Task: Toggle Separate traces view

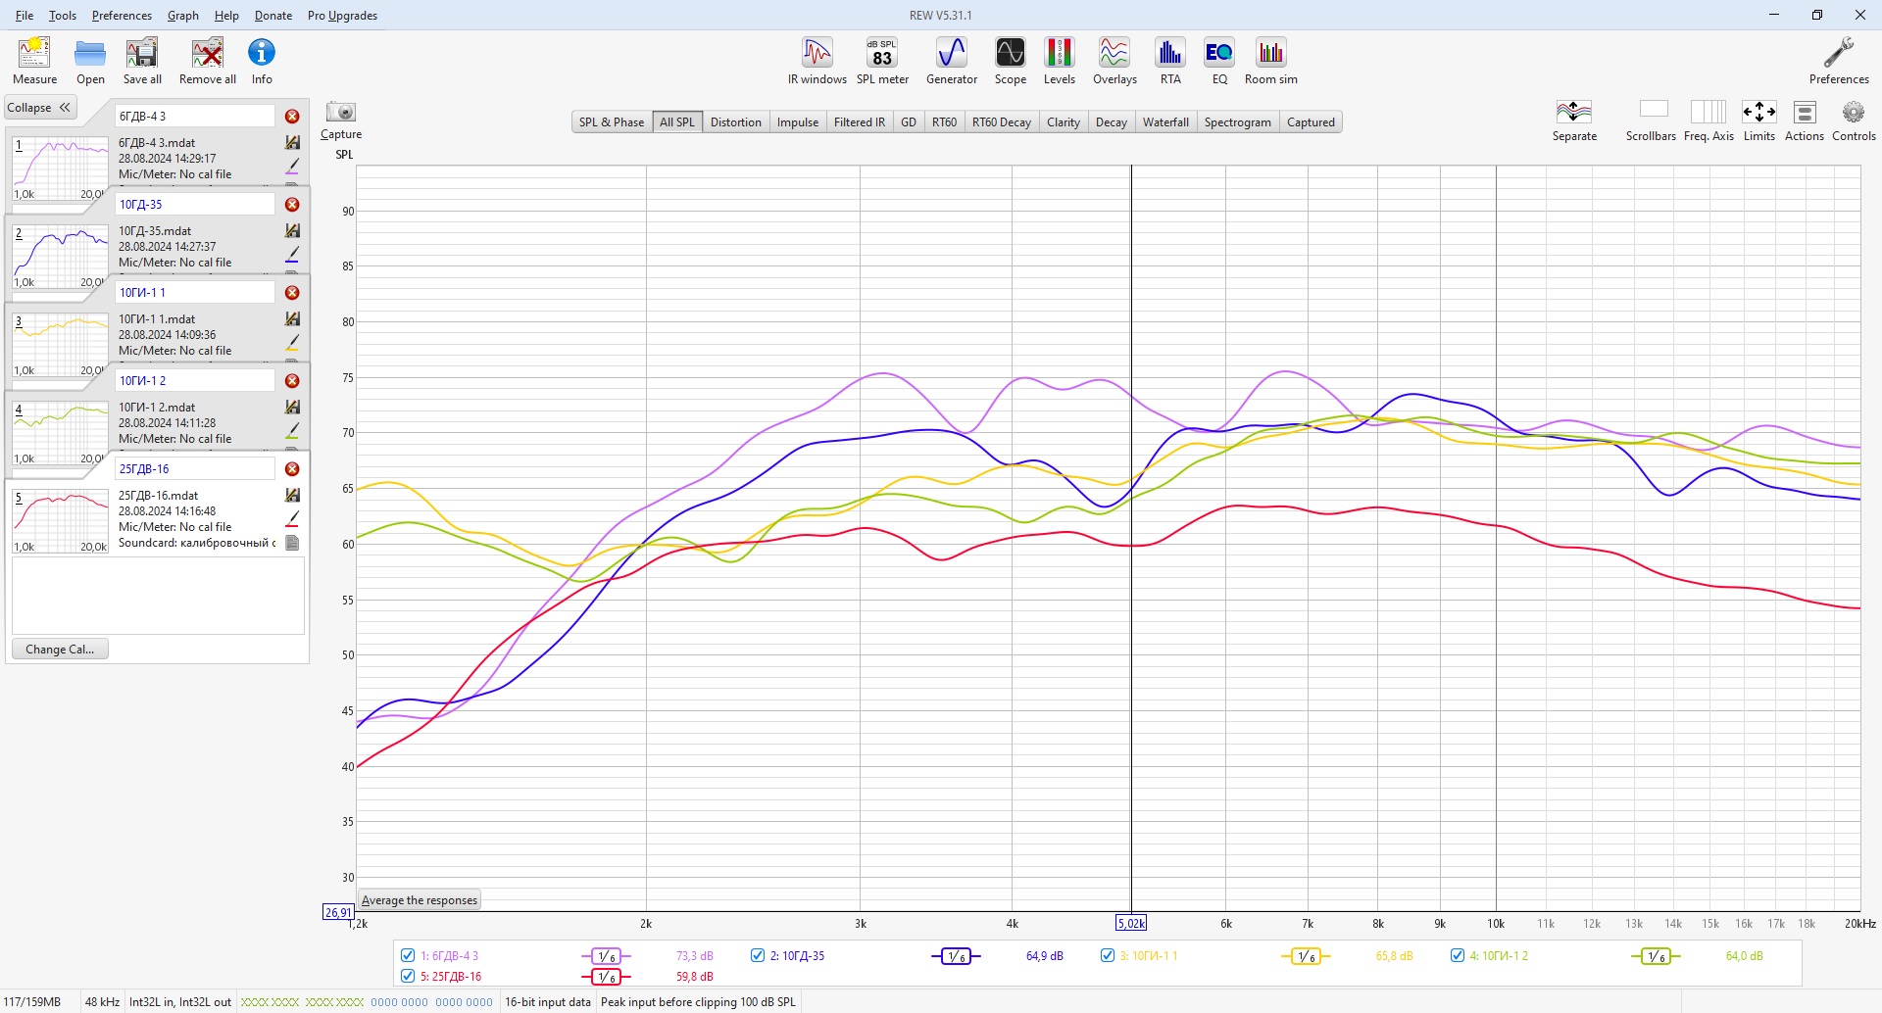Action: [1574, 121]
